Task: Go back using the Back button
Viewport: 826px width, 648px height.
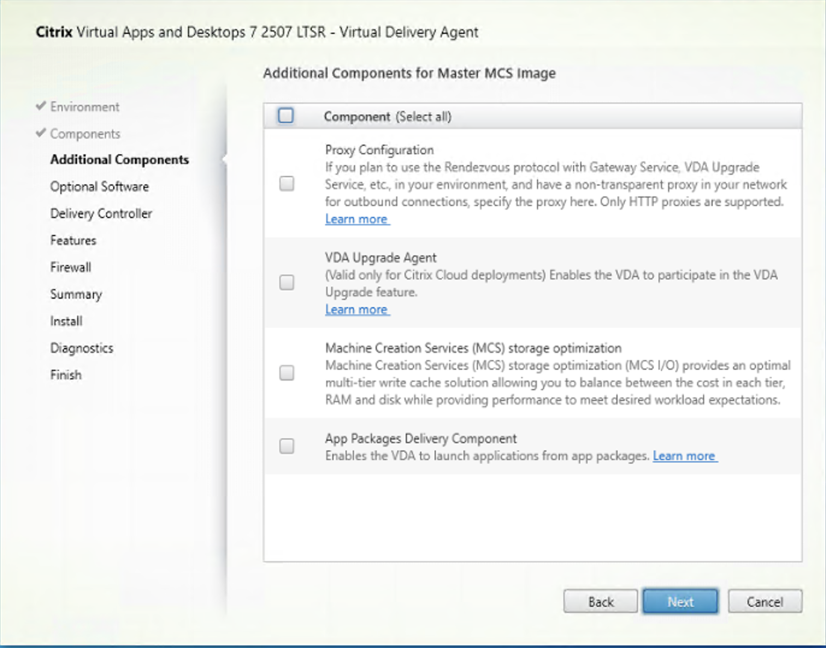Action: pyautogui.click(x=600, y=601)
